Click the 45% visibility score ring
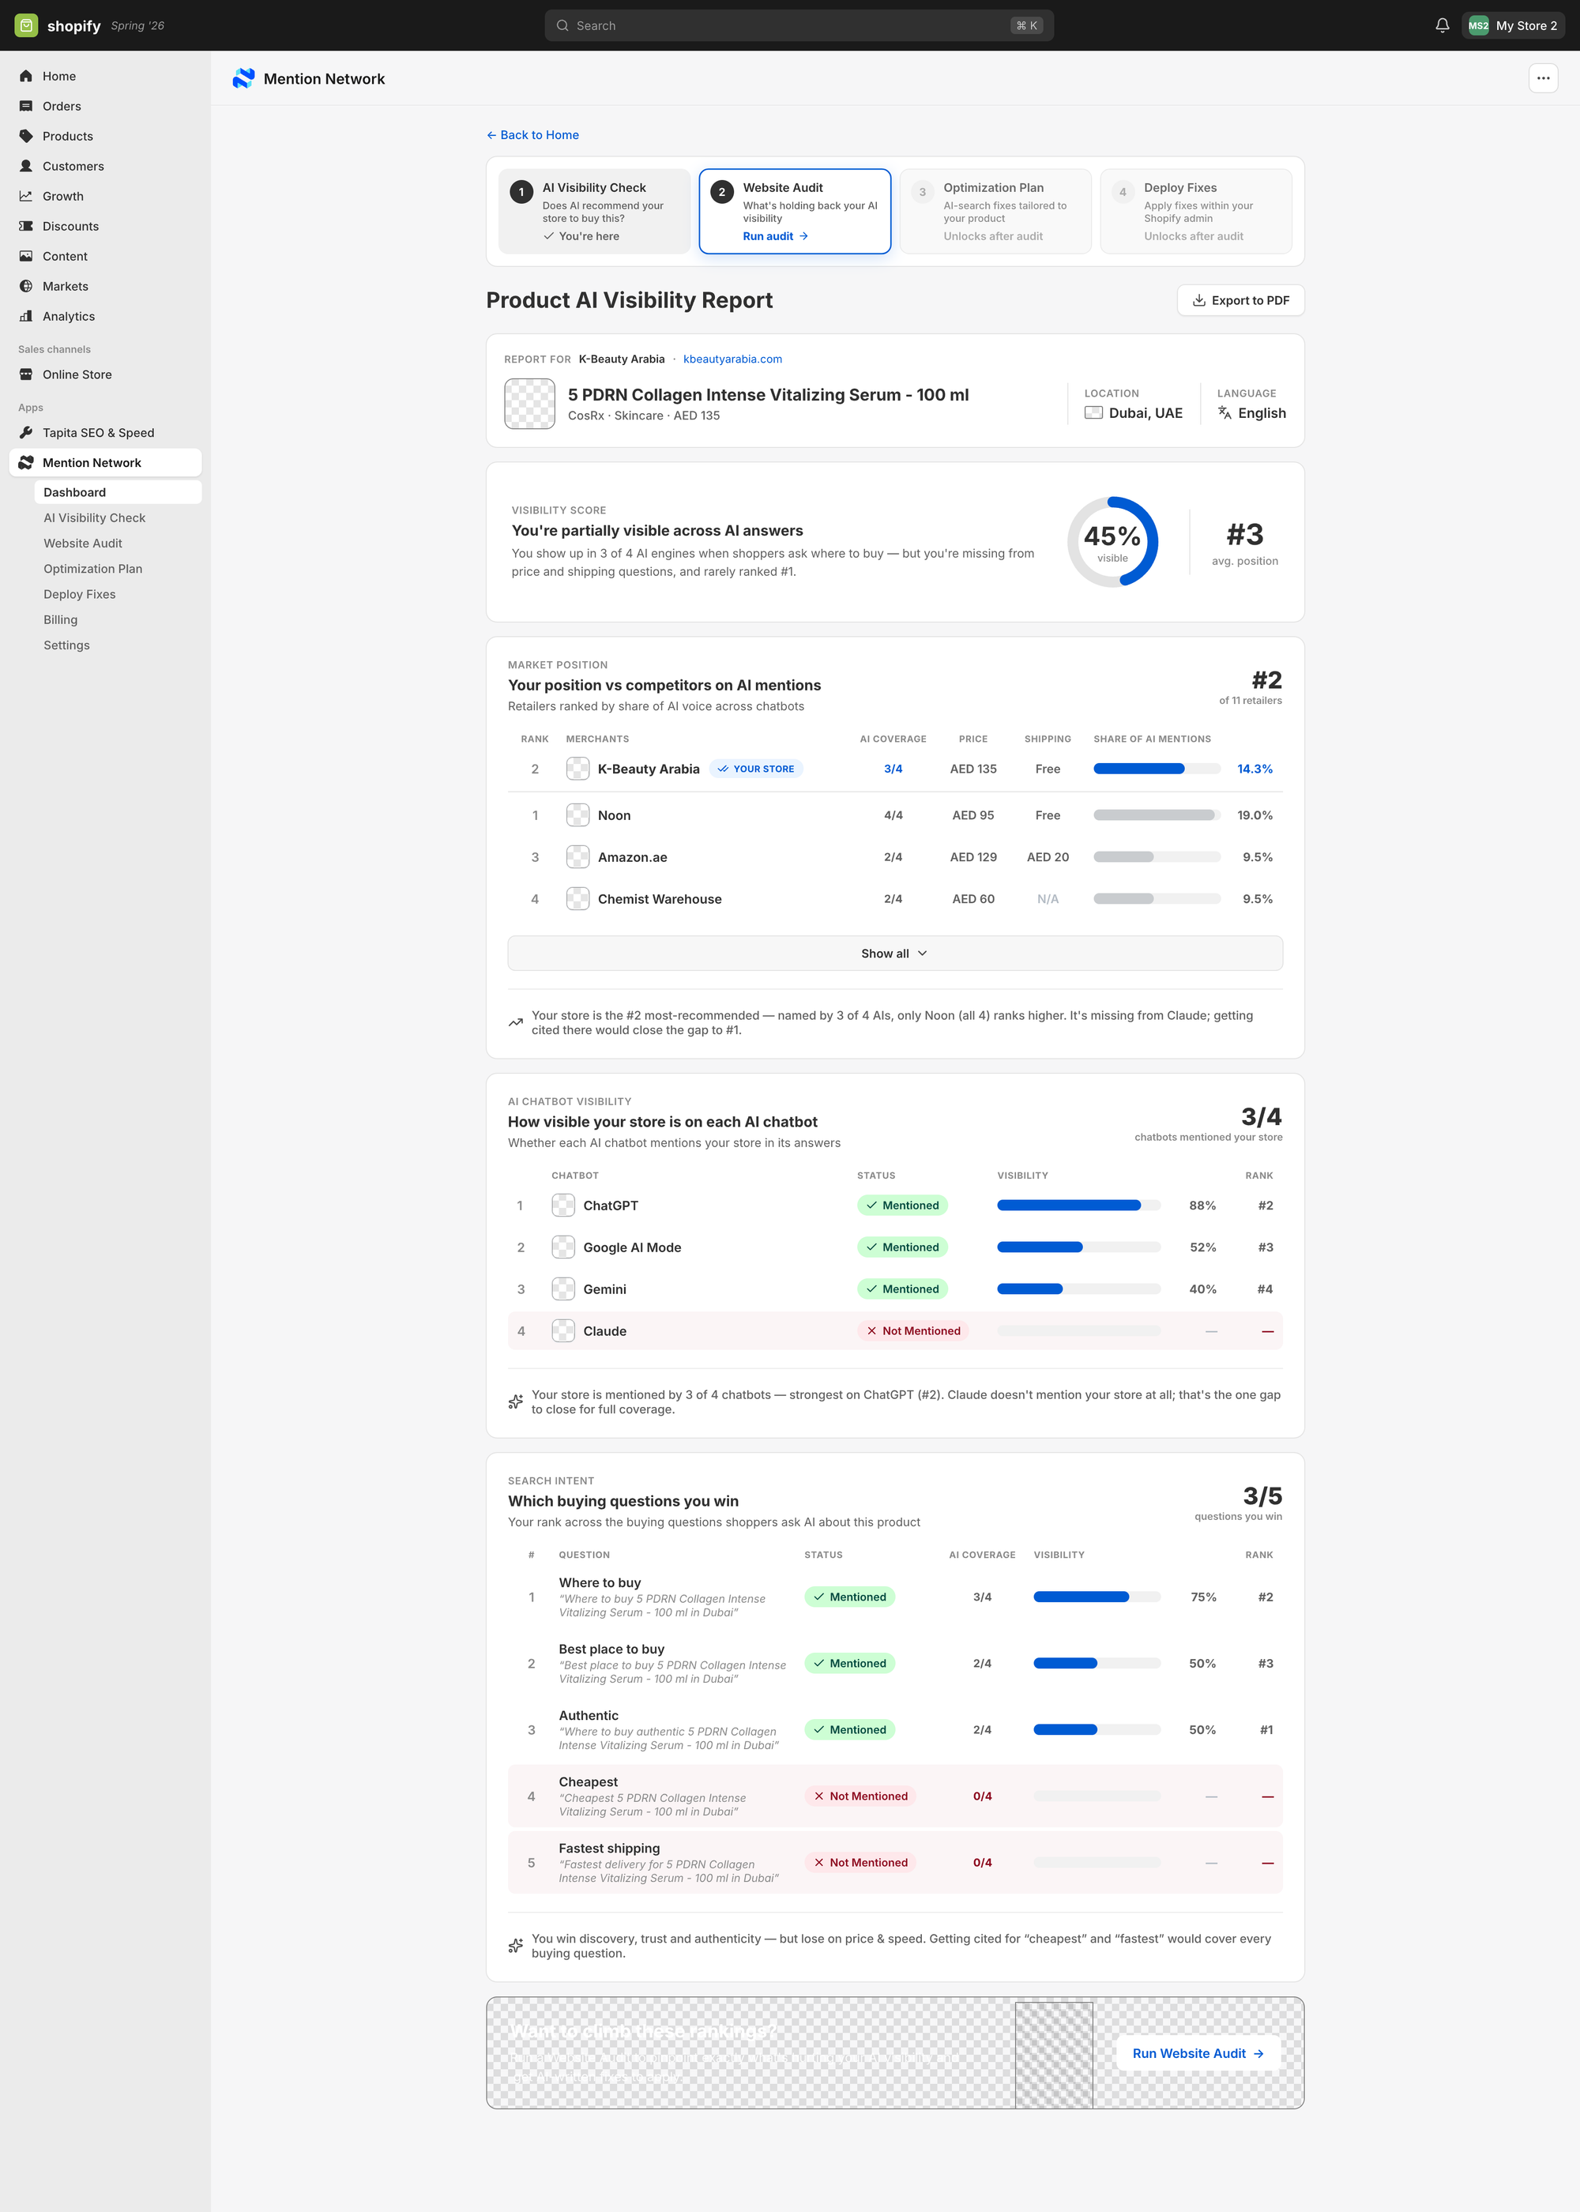Screen dimensions: 1580x2212 [x=1112, y=542]
